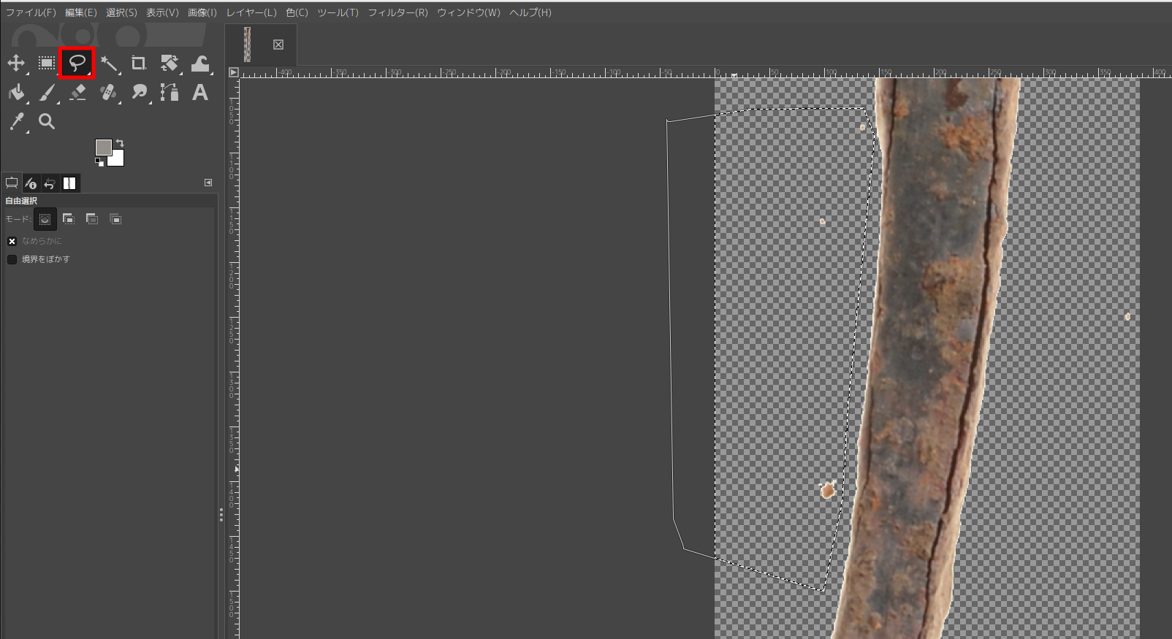Screen dimensions: 1172x639
Task: Select the Warp Transform tool
Action: pos(200,64)
